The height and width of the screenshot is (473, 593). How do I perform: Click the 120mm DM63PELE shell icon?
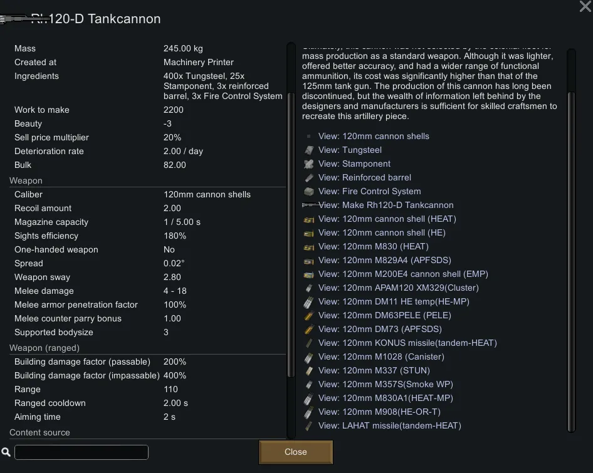(x=308, y=316)
